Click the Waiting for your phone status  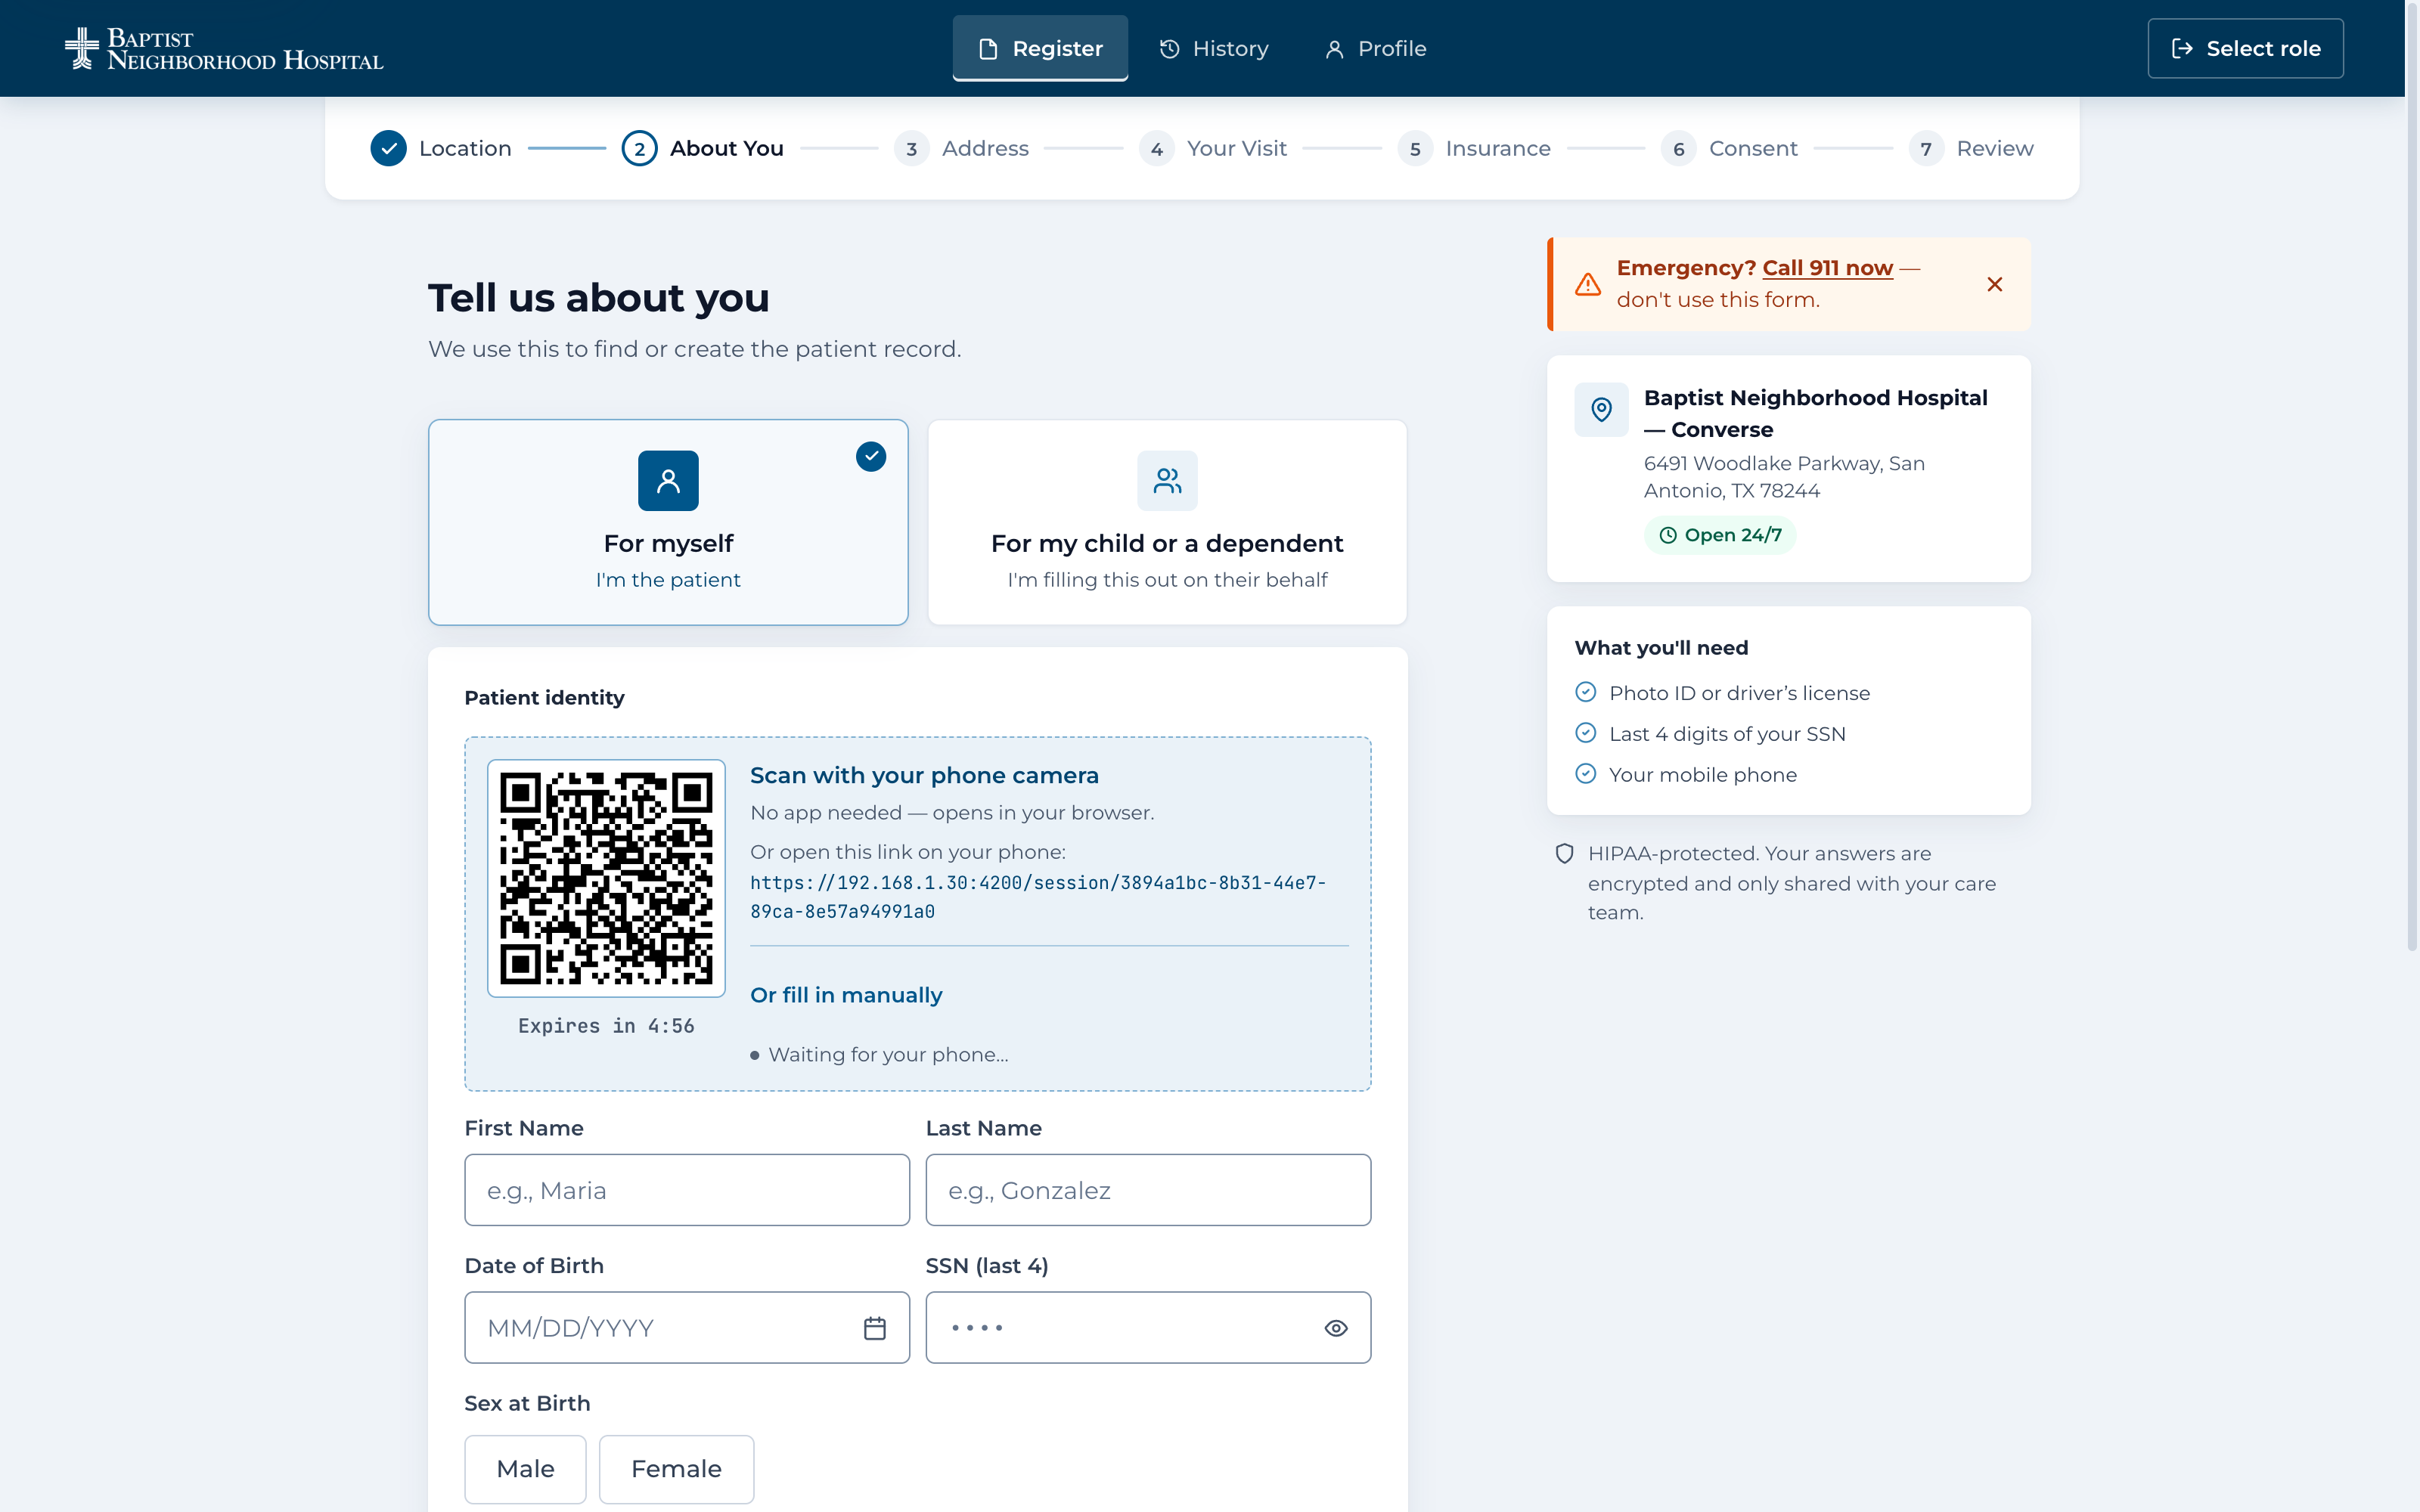(880, 1055)
